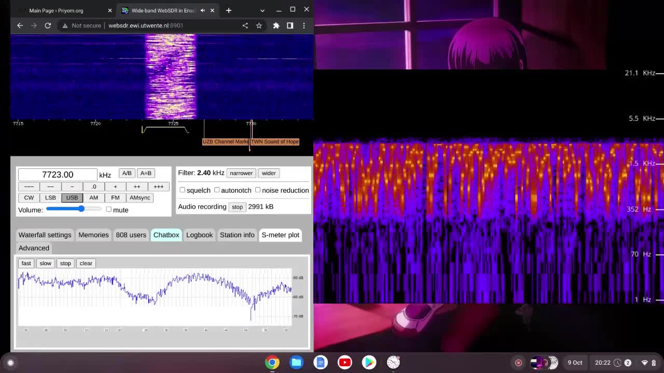Open the tab search dropdown chevron
The image size is (664, 373).
coord(262,10)
